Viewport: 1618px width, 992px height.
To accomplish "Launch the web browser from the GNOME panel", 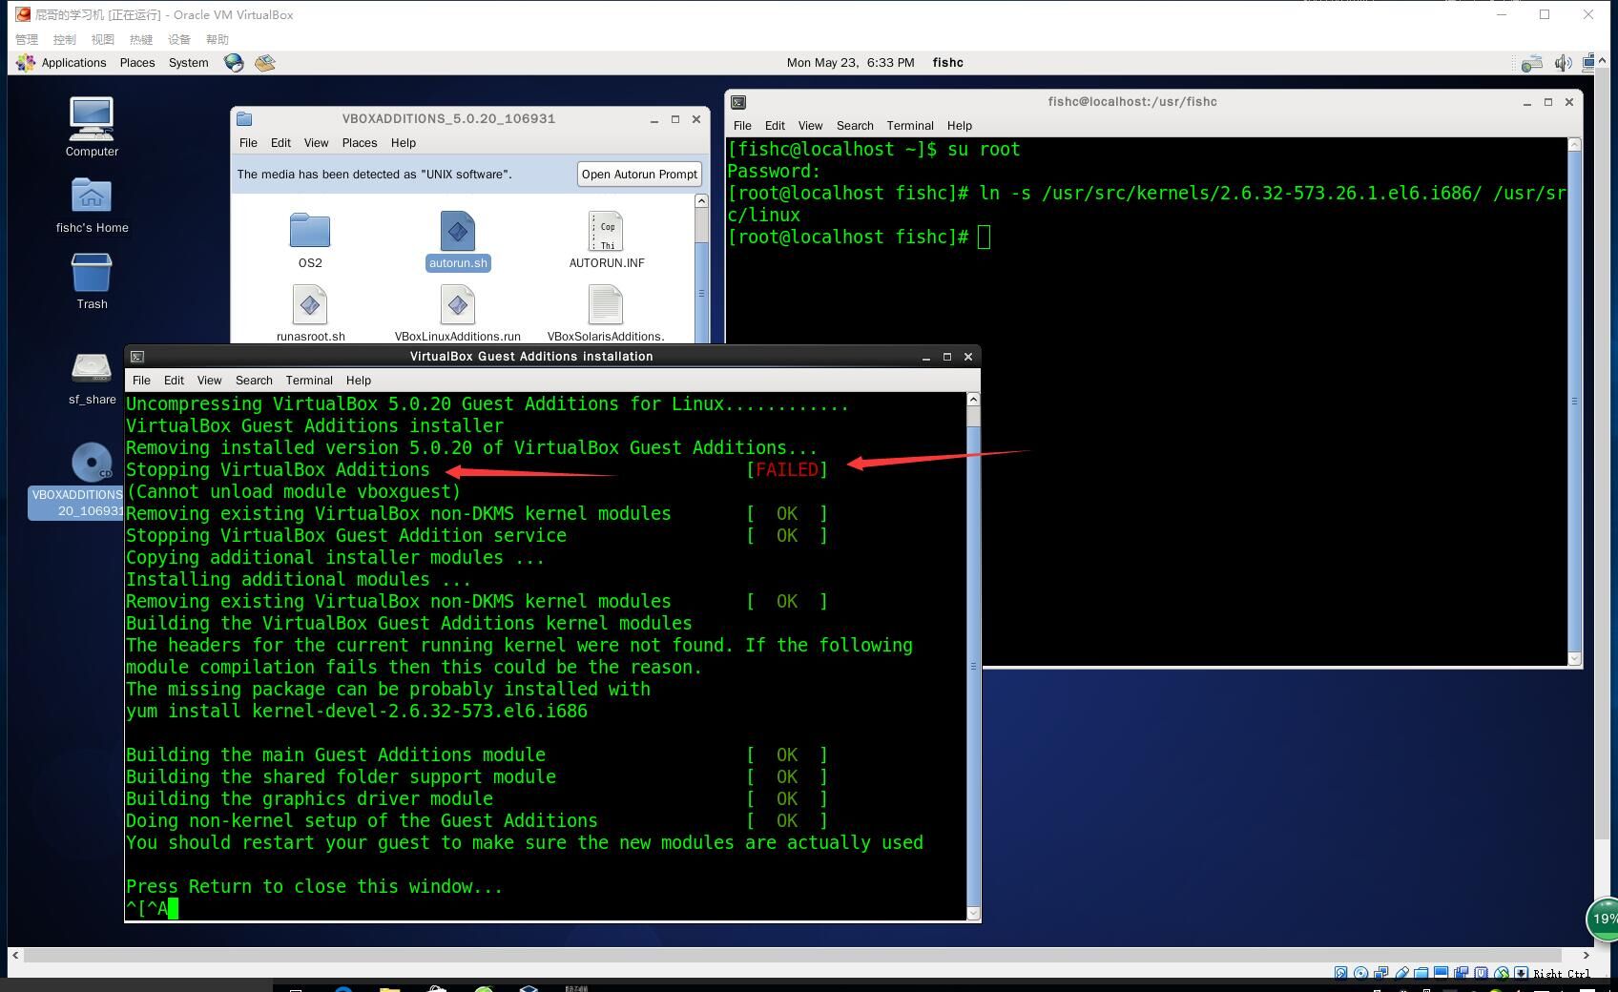I will point(234,63).
